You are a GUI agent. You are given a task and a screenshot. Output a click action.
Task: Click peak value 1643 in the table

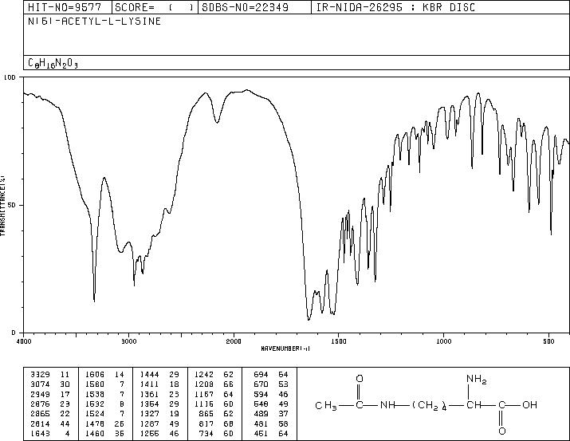pos(40,433)
